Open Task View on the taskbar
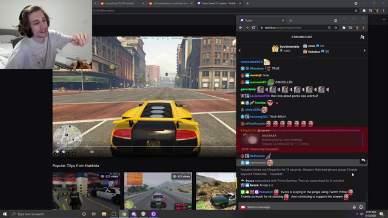 coord(94,214)
